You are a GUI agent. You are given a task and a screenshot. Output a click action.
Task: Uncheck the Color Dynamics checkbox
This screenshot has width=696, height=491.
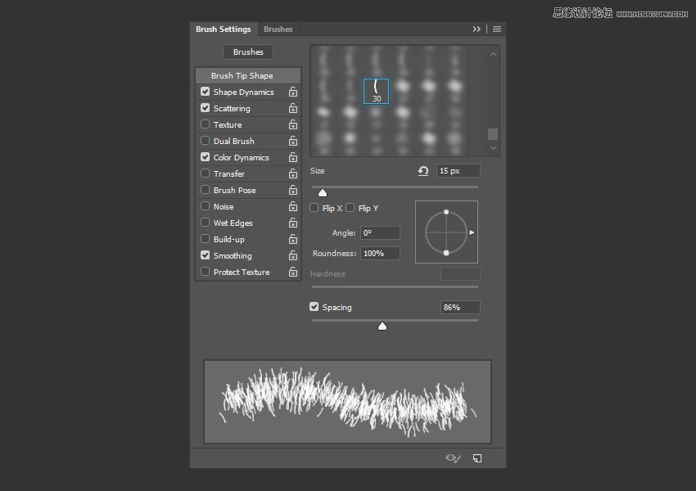205,157
